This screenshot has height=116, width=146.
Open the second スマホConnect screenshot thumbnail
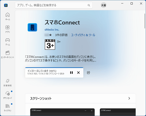tap(118, 112)
